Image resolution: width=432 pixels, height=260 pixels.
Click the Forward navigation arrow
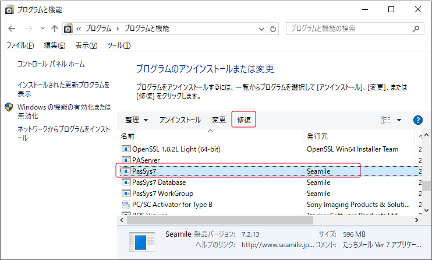[29, 29]
